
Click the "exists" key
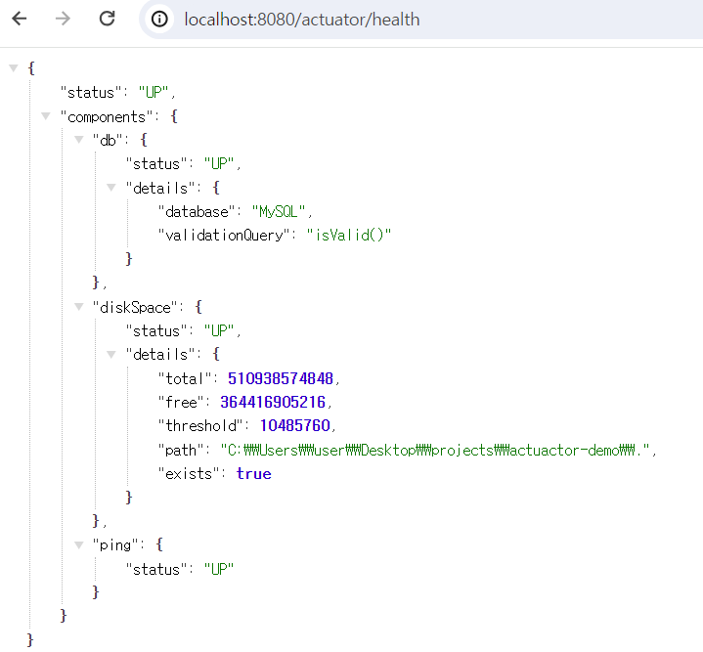point(189,474)
